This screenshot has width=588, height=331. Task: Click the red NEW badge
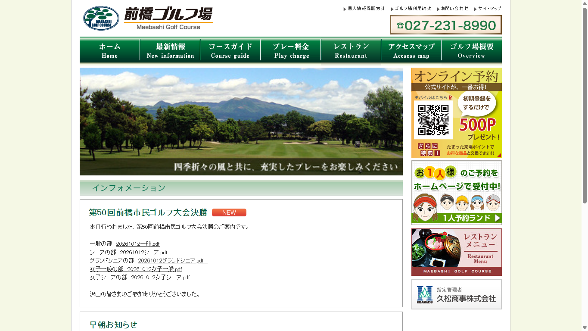(x=229, y=212)
